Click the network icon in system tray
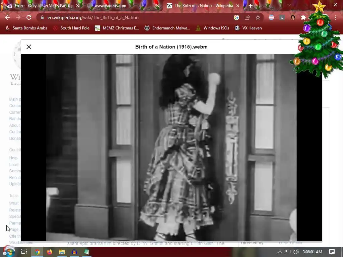The image size is (343, 257). coord(288,252)
